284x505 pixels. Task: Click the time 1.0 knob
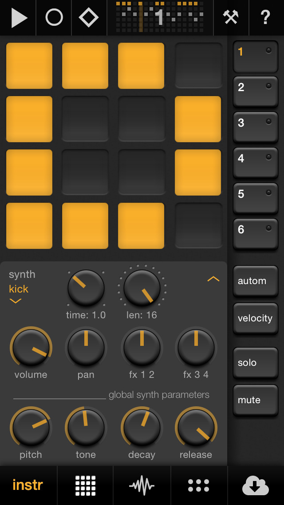[x=86, y=288]
